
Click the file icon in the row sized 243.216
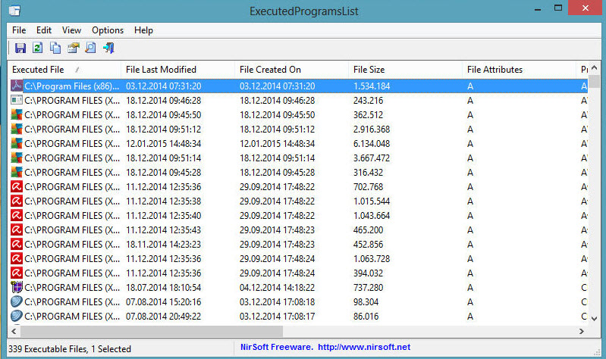click(17, 101)
